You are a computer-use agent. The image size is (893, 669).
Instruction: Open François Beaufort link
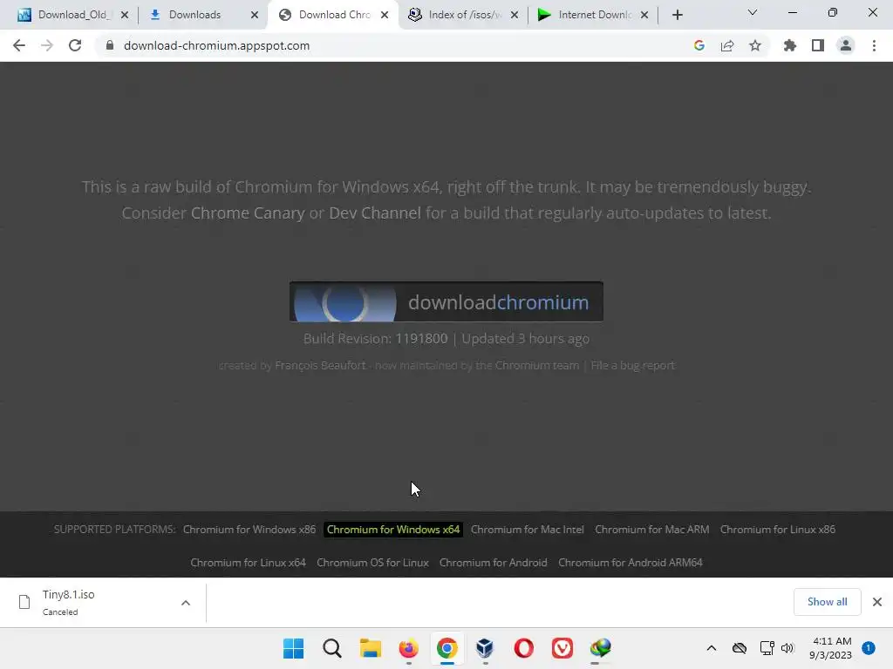320,365
